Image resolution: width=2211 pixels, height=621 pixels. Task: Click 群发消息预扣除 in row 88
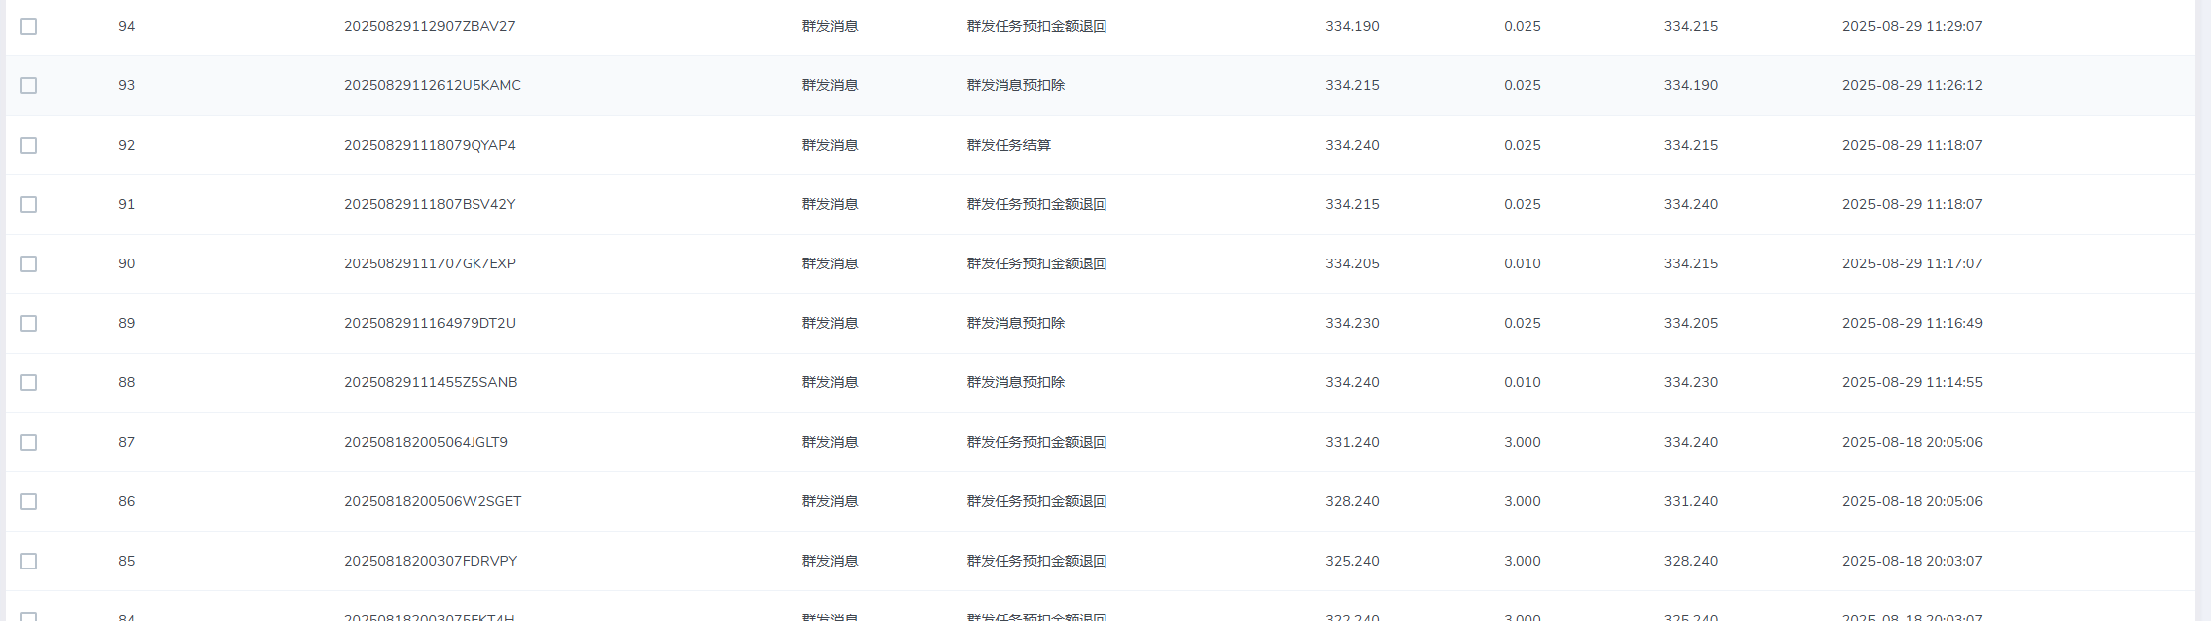[1015, 382]
